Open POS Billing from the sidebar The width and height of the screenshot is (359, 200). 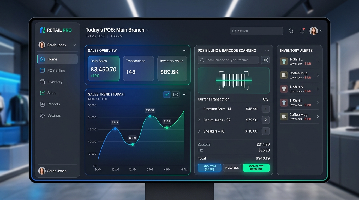click(57, 70)
